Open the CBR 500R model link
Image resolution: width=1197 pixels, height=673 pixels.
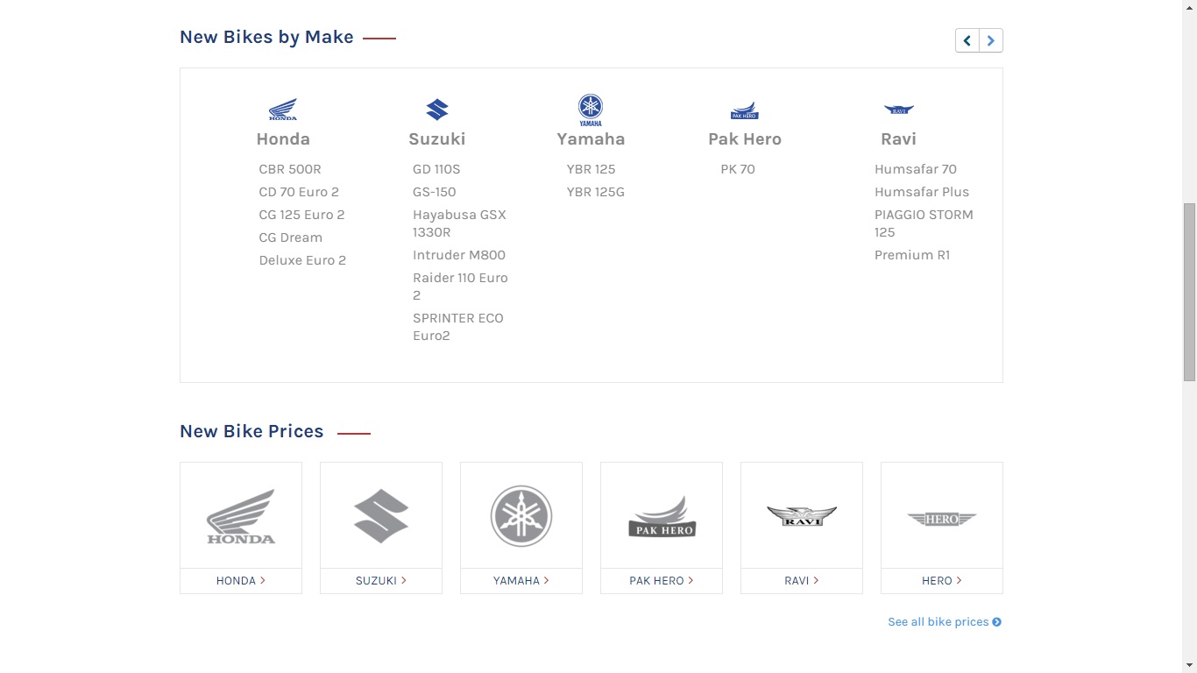290,169
